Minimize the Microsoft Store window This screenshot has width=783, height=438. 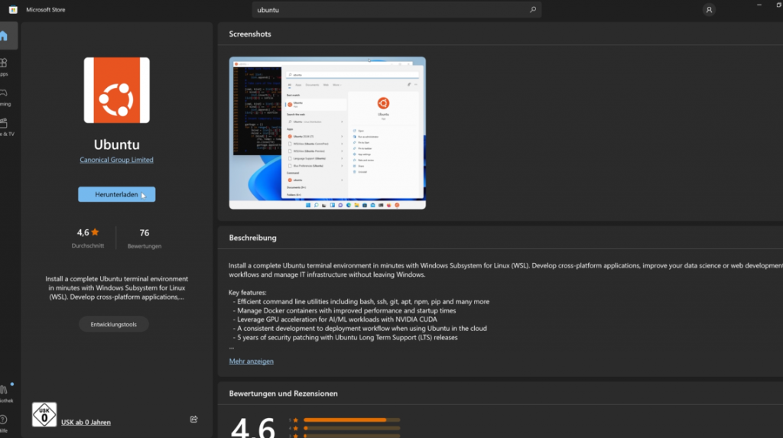(x=759, y=5)
